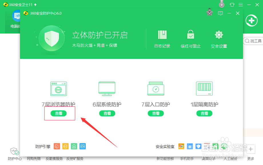The width and height of the screenshot is (263, 165).
Task: Click 查看 under 1层隔离防护
Action: click(x=204, y=113)
